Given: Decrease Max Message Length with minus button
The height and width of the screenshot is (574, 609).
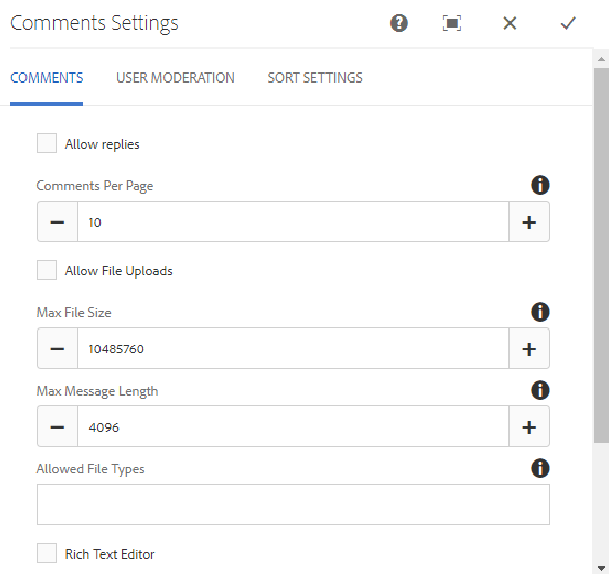Looking at the screenshot, I should point(57,427).
